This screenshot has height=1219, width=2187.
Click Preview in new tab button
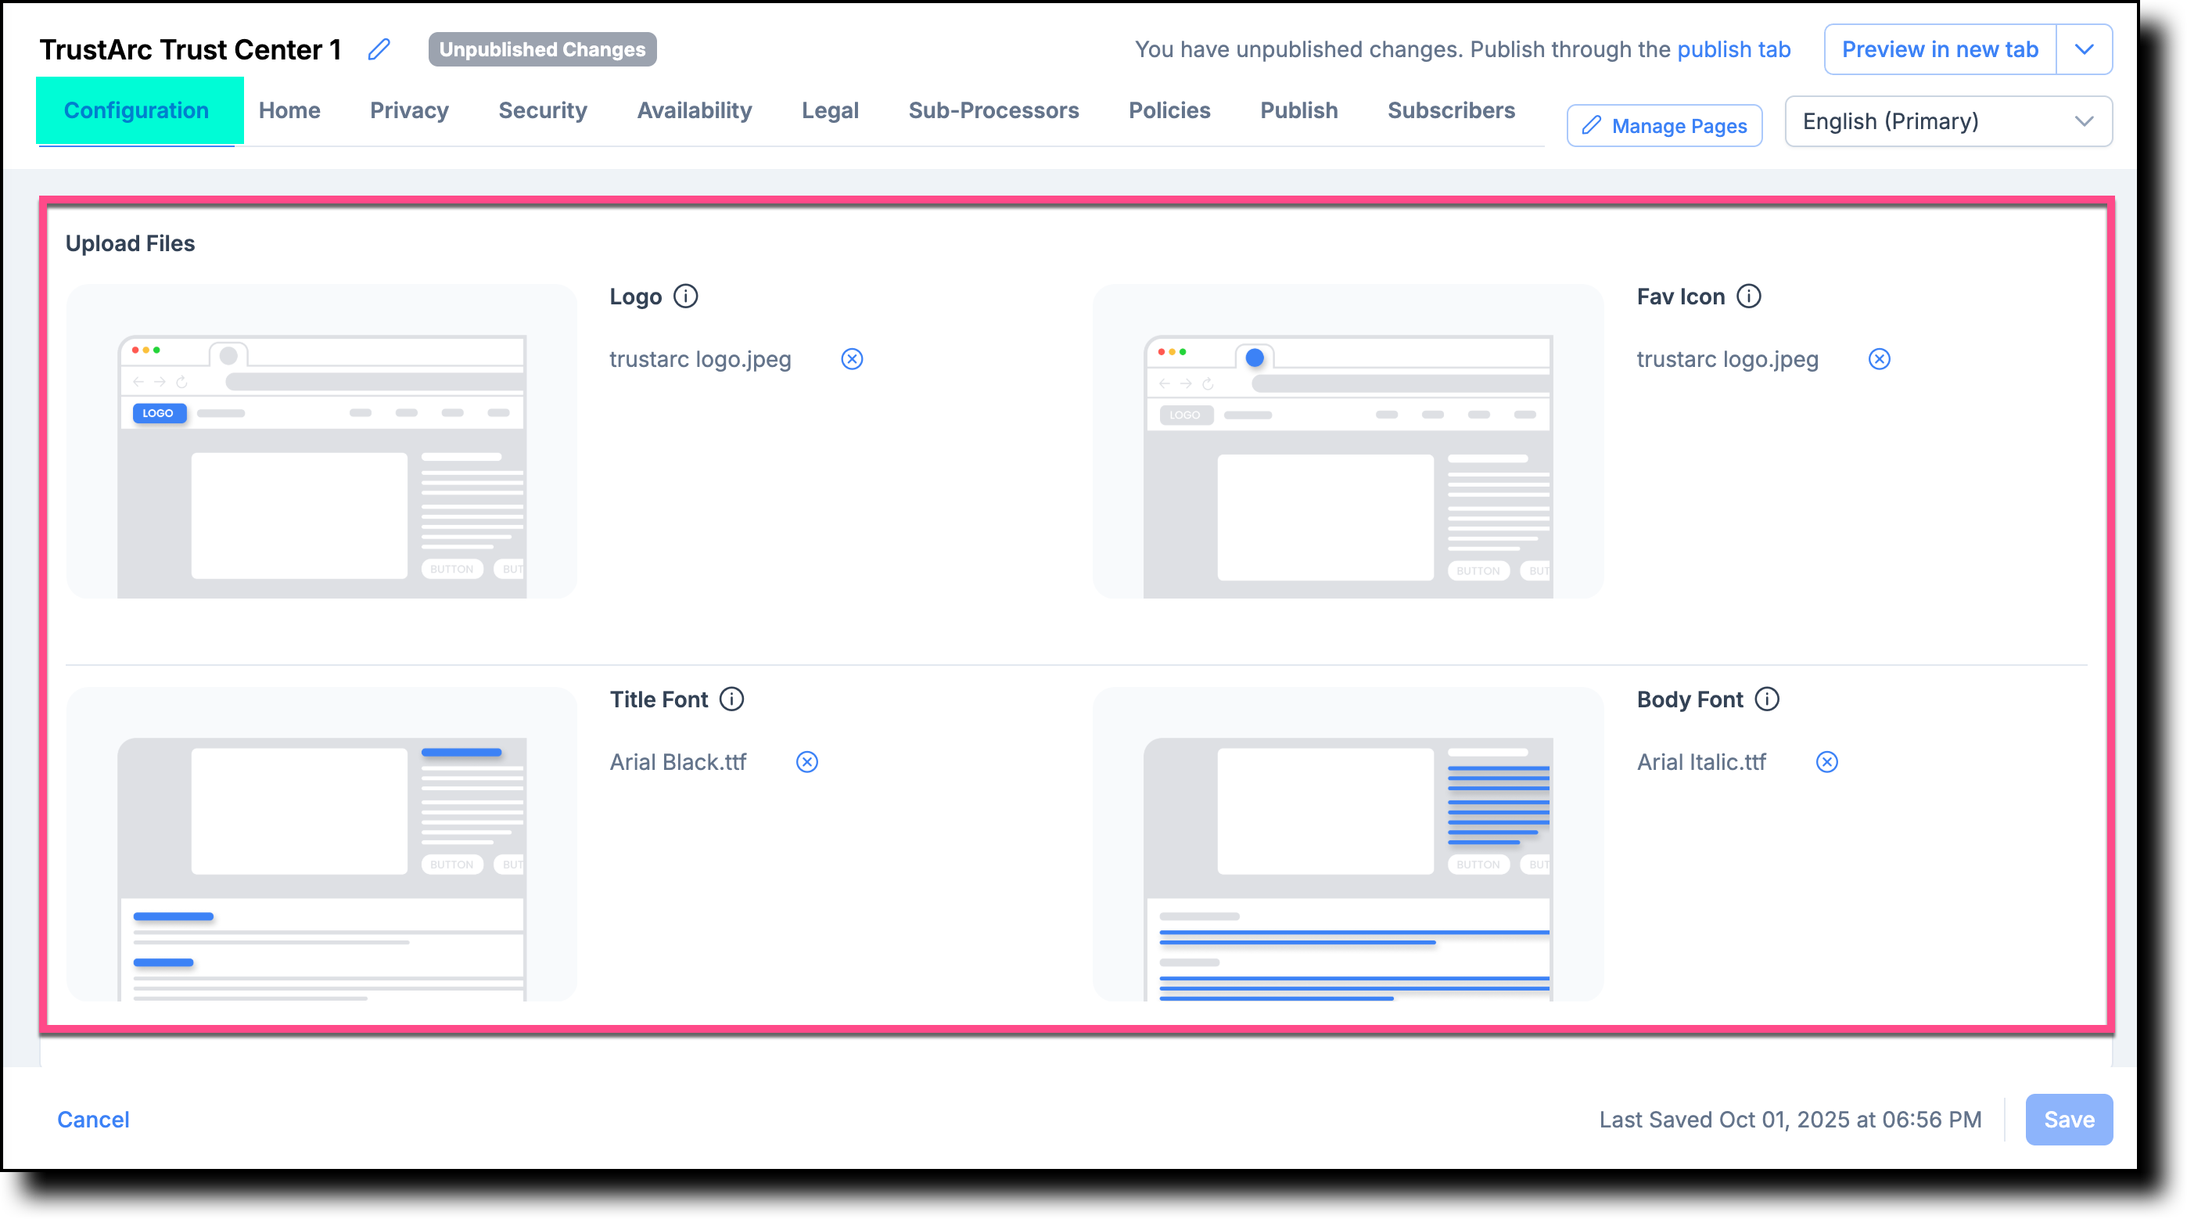[1939, 49]
